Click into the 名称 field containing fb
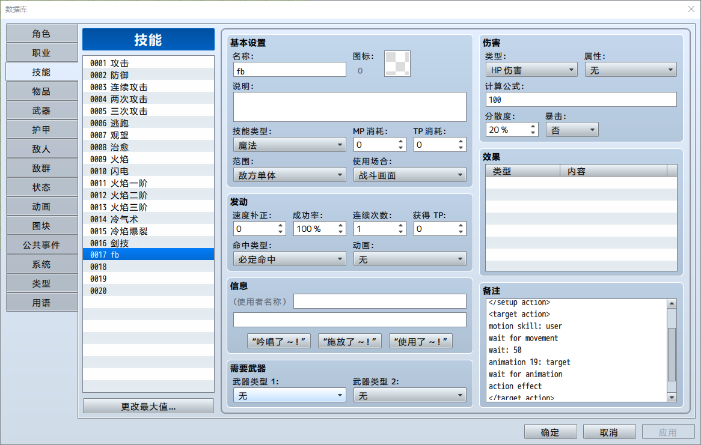701x445 pixels. [290, 71]
